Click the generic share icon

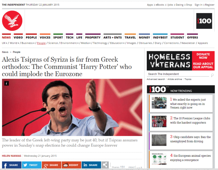pos(105,165)
